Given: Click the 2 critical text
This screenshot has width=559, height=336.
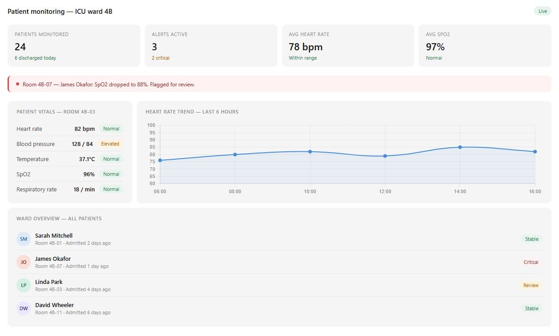Looking at the screenshot, I should [160, 58].
